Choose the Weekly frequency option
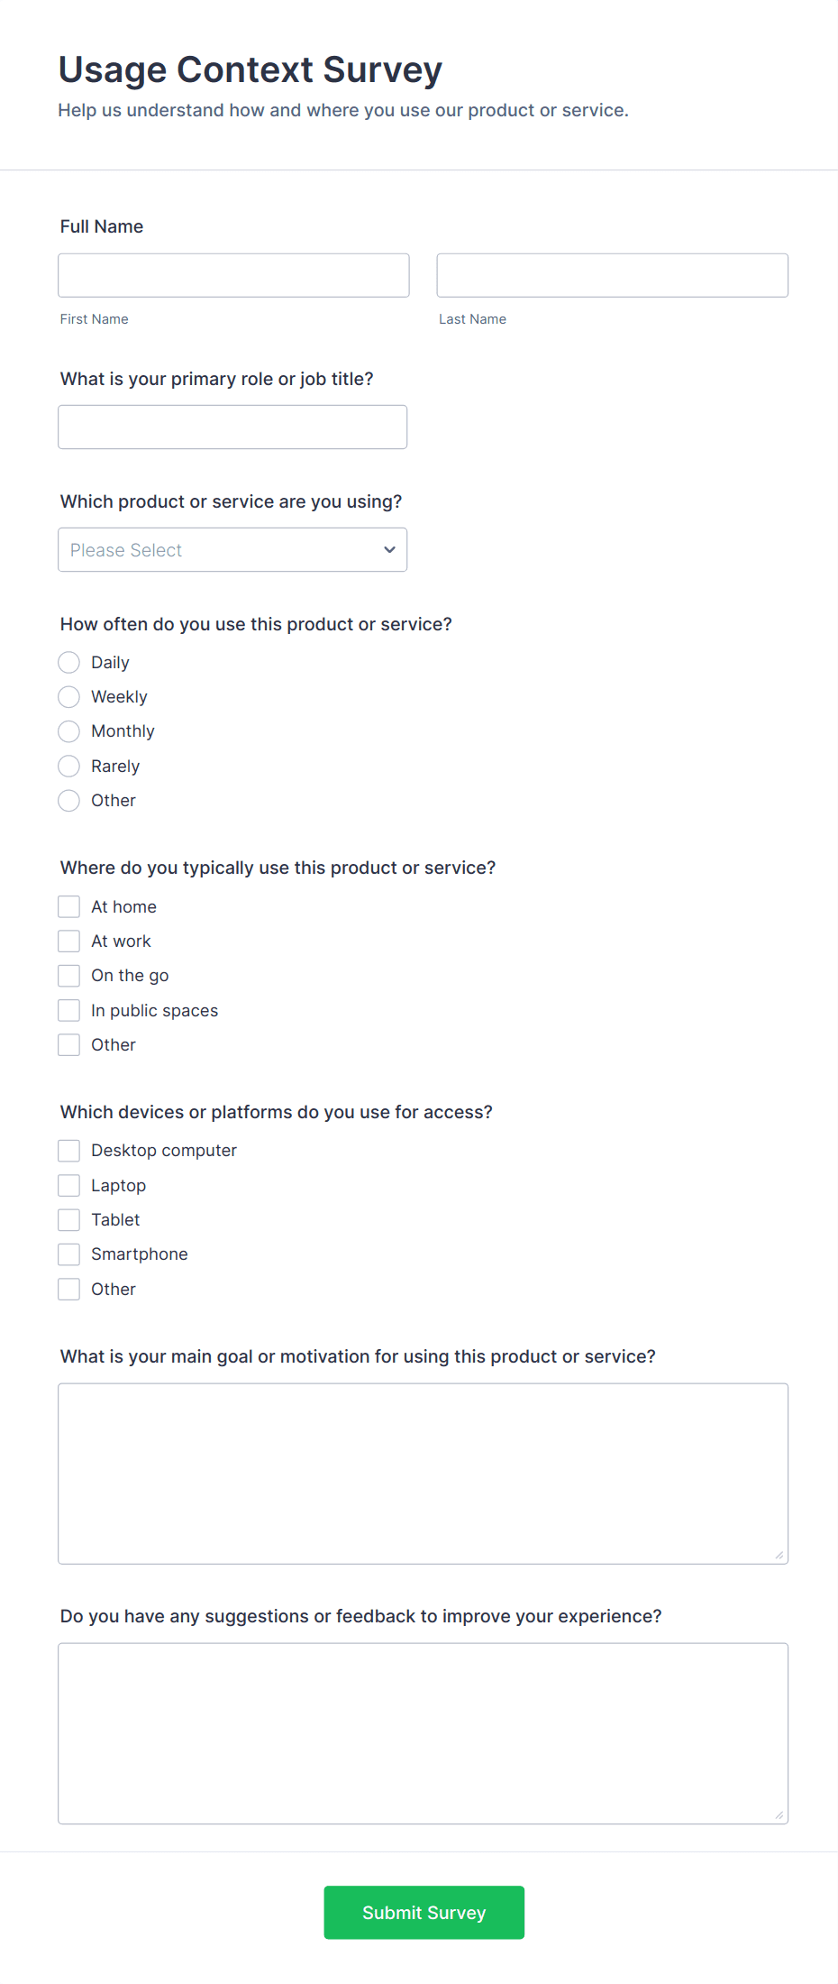Screen dimensions: 838x1984 69,697
